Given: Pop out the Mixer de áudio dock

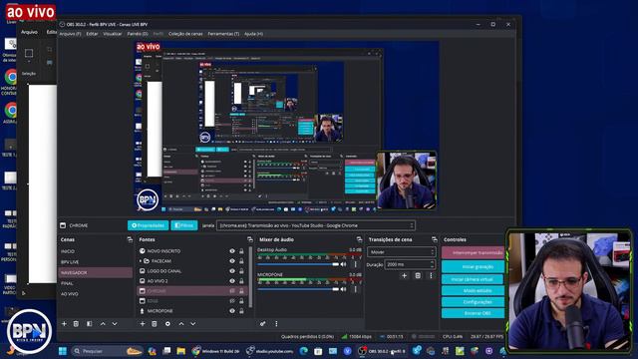Looking at the screenshot, I should click(x=359, y=239).
